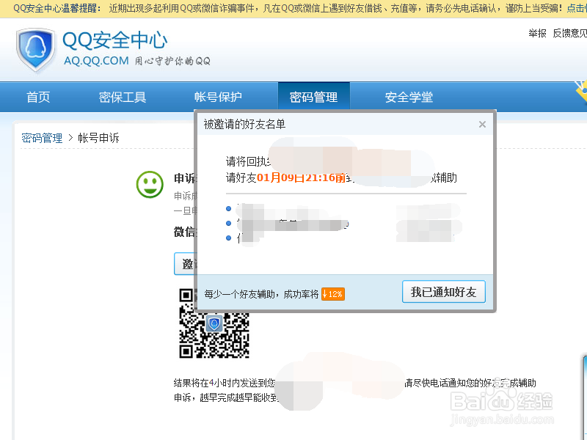Screen dimensions: 587x440
Task: Click the orange 01月09日21:16前 deadline text
Action: (301, 177)
